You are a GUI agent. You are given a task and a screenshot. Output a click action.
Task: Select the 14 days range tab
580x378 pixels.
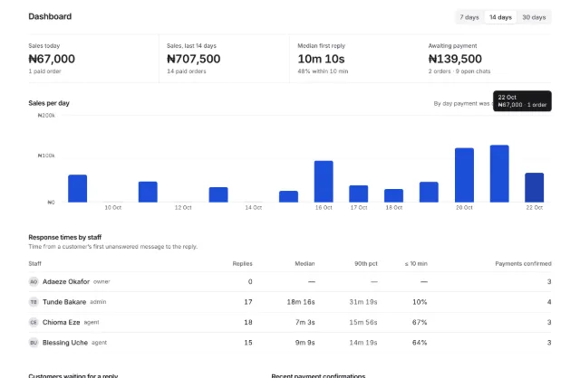tap(500, 17)
